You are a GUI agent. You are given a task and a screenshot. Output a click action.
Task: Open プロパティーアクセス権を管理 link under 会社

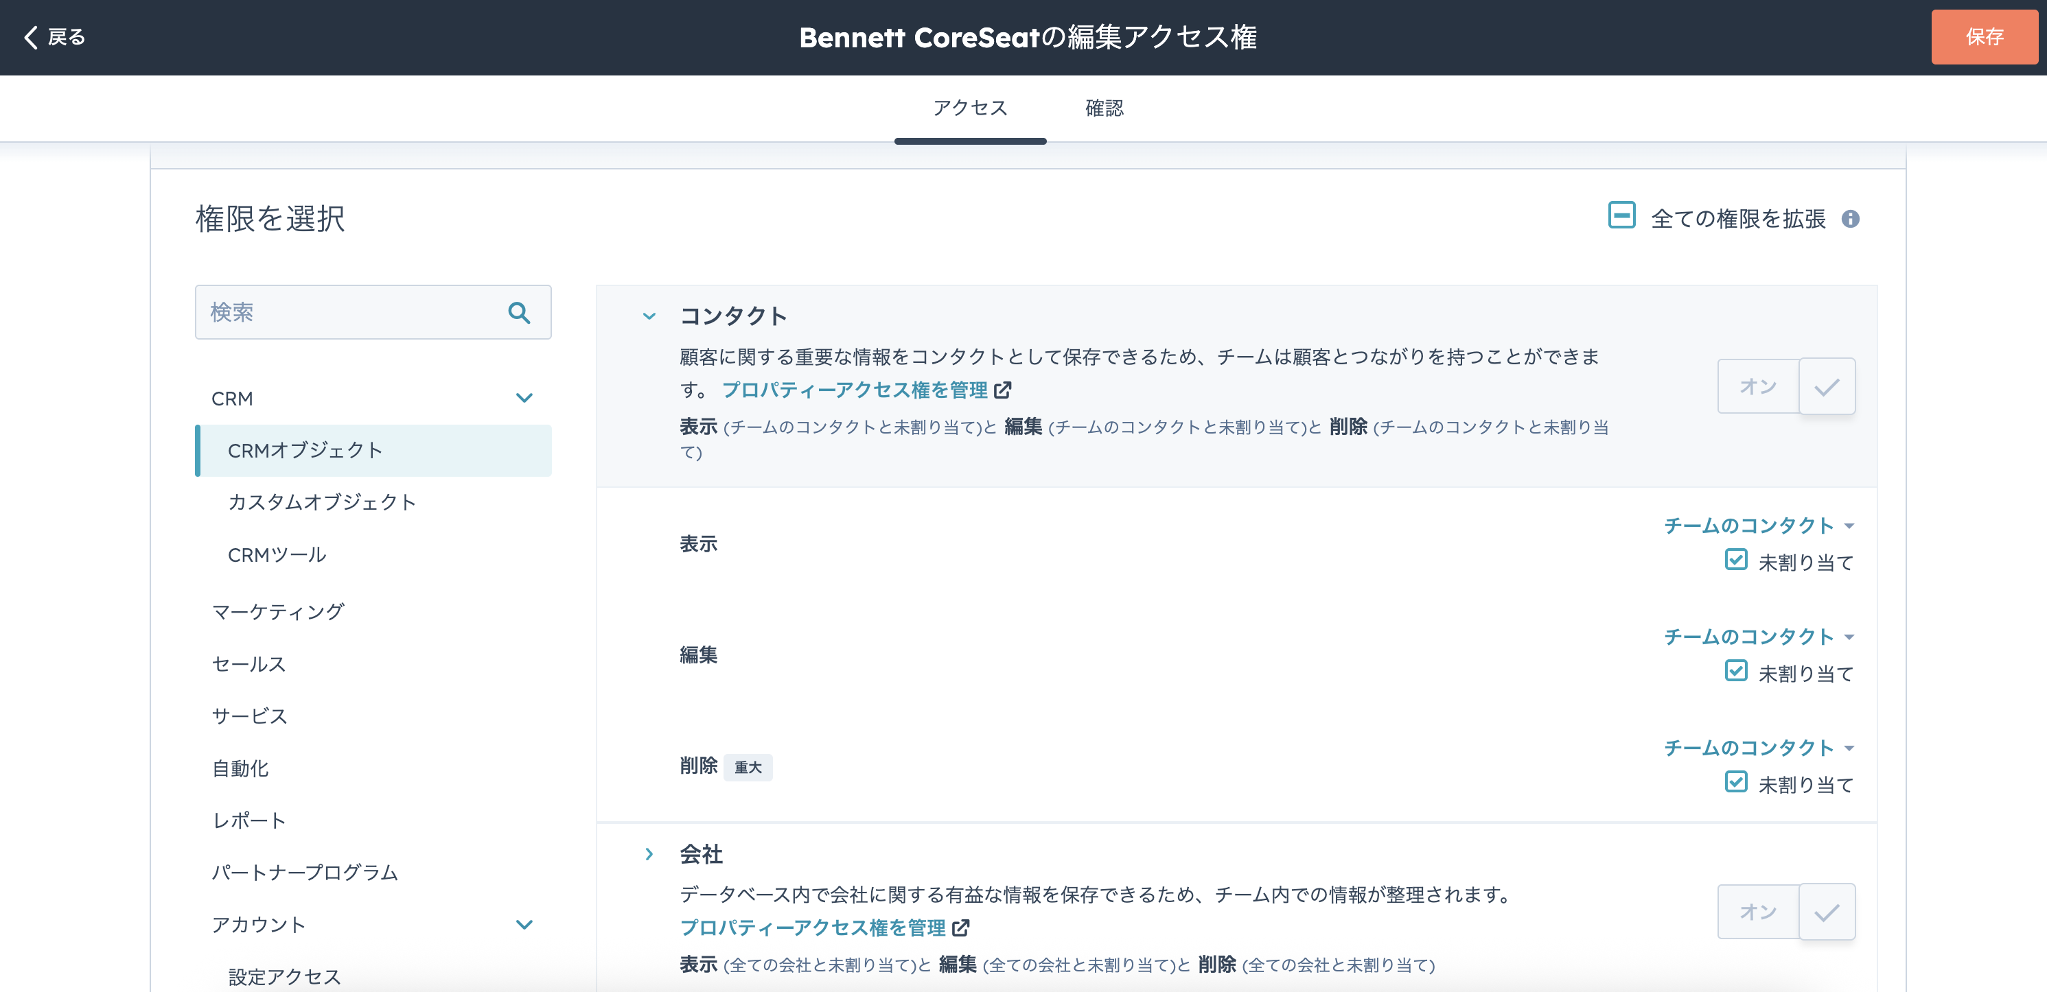click(812, 928)
